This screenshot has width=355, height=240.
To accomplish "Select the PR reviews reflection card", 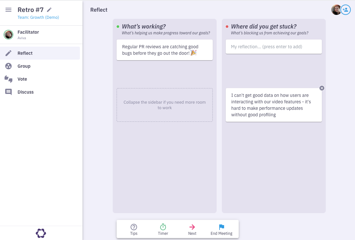I will coord(164,50).
